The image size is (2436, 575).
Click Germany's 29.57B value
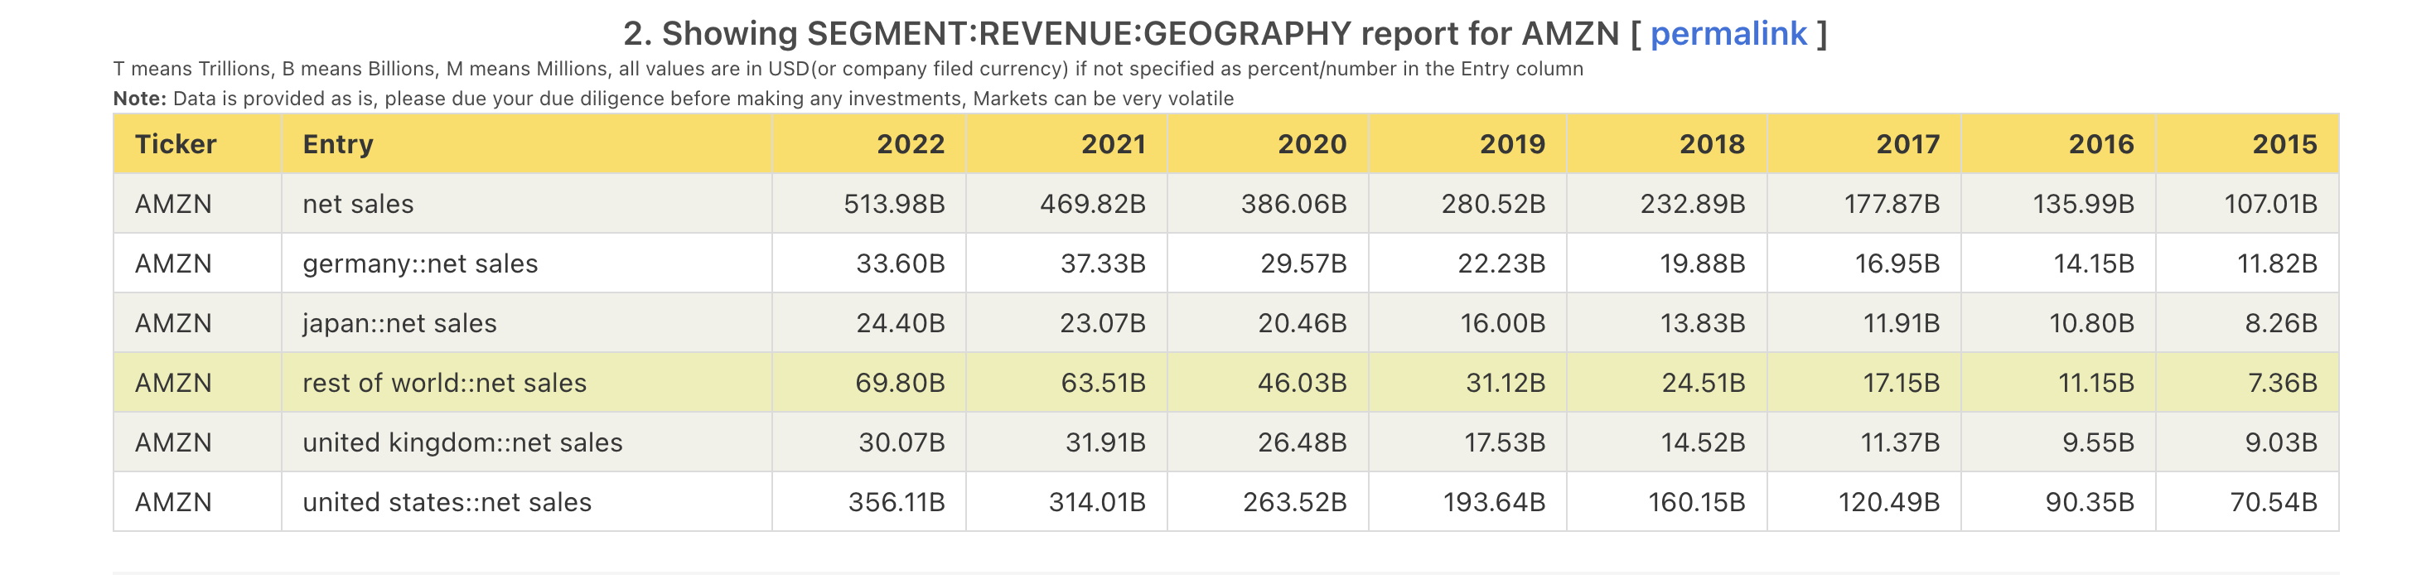(x=1304, y=263)
